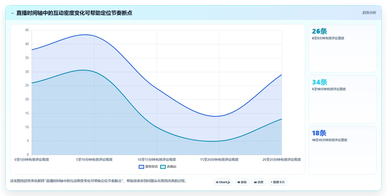Click the icon inside the 进度 tag

pos(255,182)
